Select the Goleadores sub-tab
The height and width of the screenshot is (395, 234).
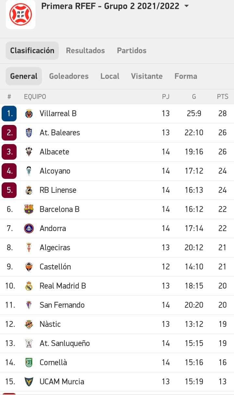click(x=69, y=76)
